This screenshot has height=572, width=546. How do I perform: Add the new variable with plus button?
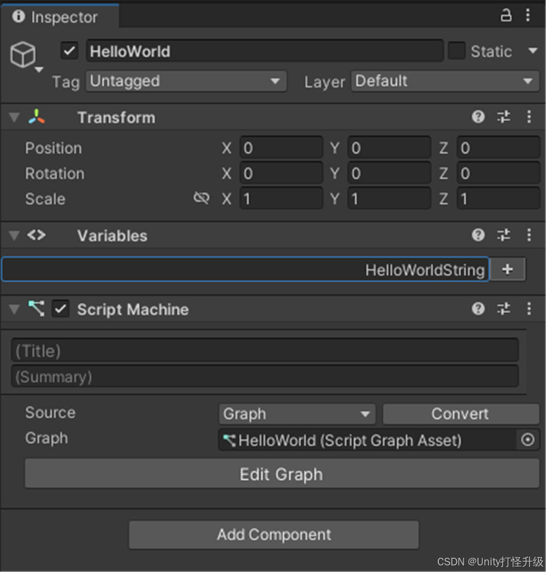[507, 269]
